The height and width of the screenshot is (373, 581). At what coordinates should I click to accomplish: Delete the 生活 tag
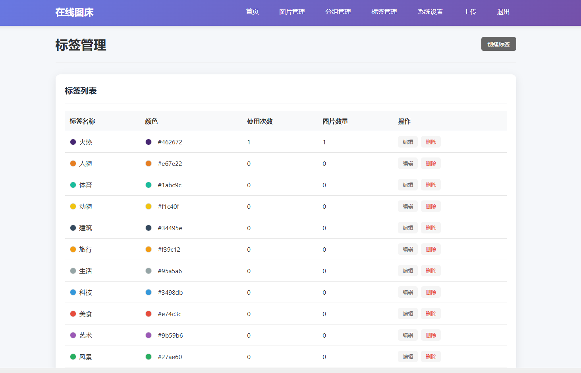[x=431, y=271]
